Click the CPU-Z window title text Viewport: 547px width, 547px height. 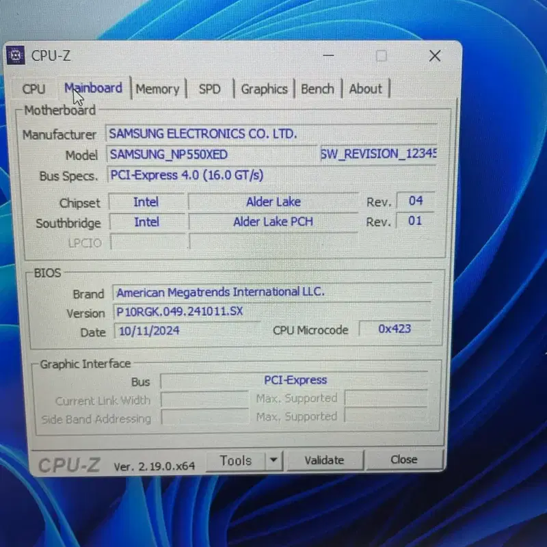[51, 56]
